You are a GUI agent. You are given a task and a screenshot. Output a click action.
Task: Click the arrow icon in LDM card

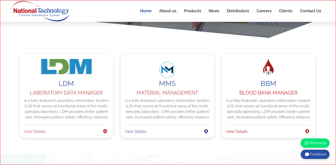pos(105,131)
